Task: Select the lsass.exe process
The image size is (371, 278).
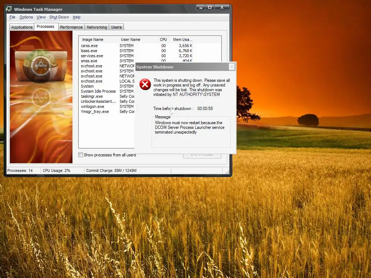Action: pos(89,51)
